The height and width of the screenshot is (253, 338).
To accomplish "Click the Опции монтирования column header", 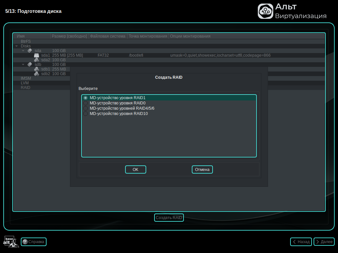I will pos(247,36).
